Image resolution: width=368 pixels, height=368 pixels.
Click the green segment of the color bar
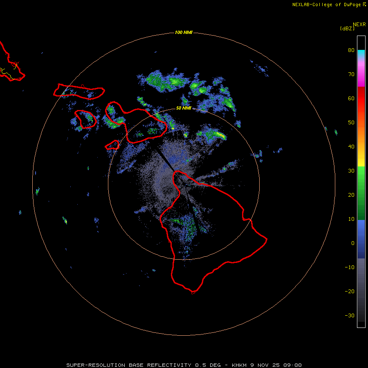[361, 193]
